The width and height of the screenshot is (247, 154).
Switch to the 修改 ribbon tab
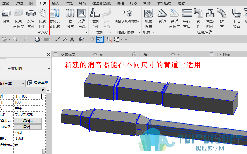[x=181, y=3]
